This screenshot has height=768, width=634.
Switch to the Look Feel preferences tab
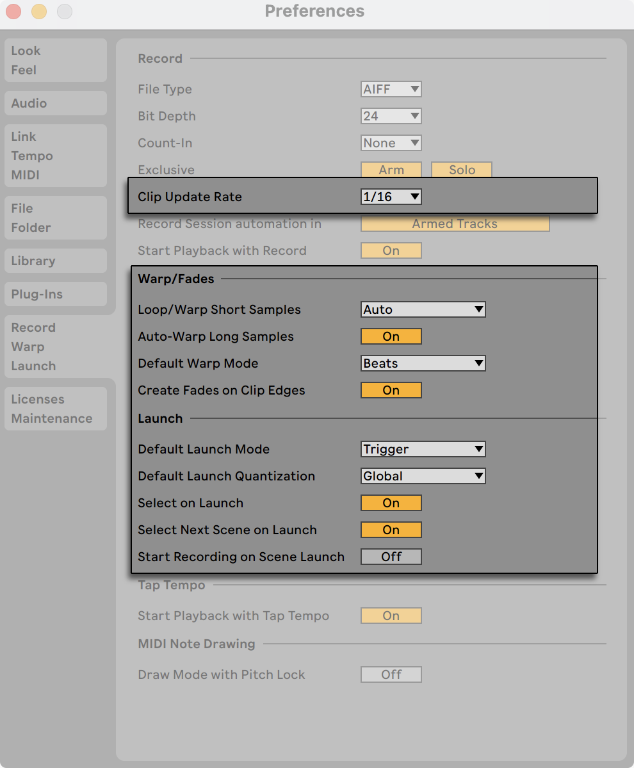pyautogui.click(x=55, y=60)
